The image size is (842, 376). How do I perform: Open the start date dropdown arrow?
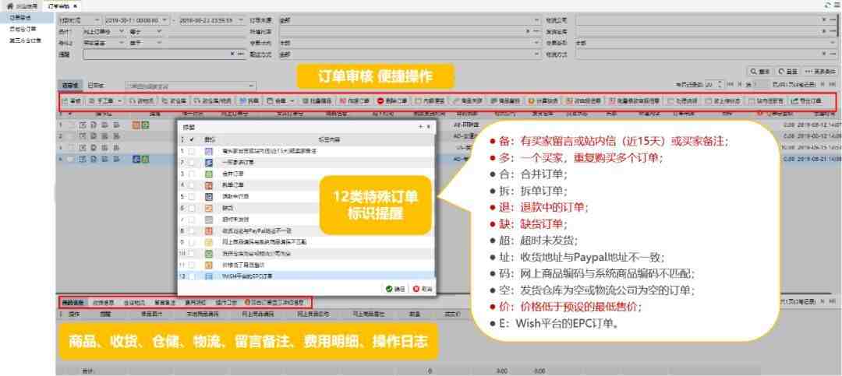point(164,20)
